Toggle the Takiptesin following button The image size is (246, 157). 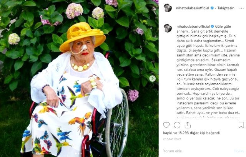(226, 8)
